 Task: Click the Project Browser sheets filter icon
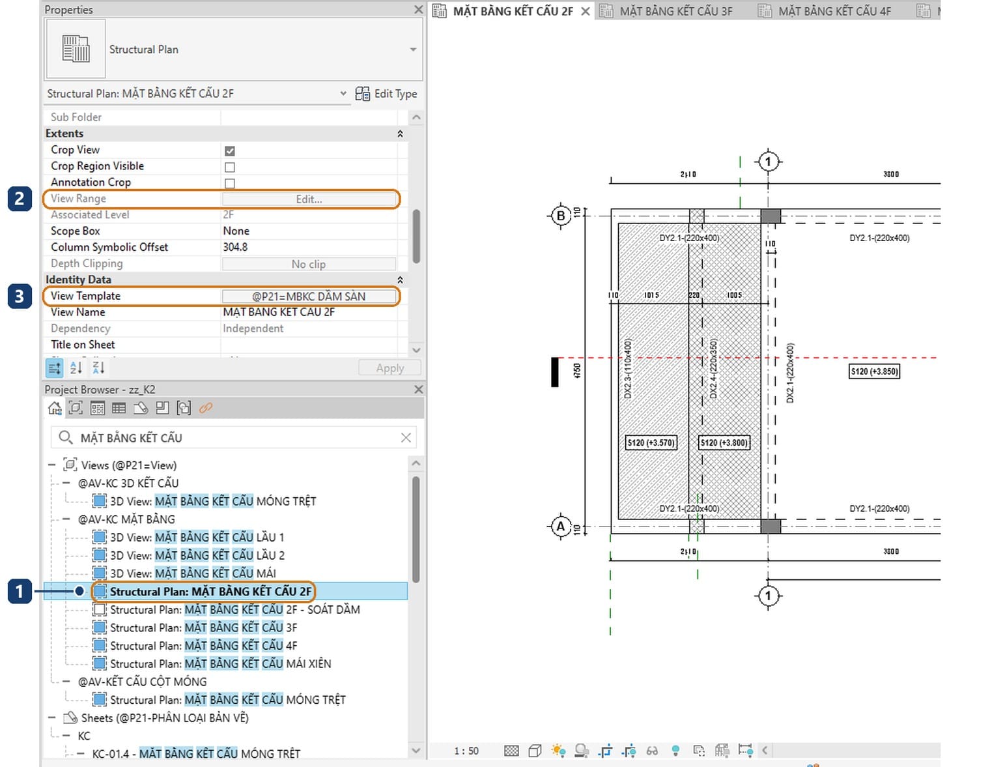(x=141, y=408)
